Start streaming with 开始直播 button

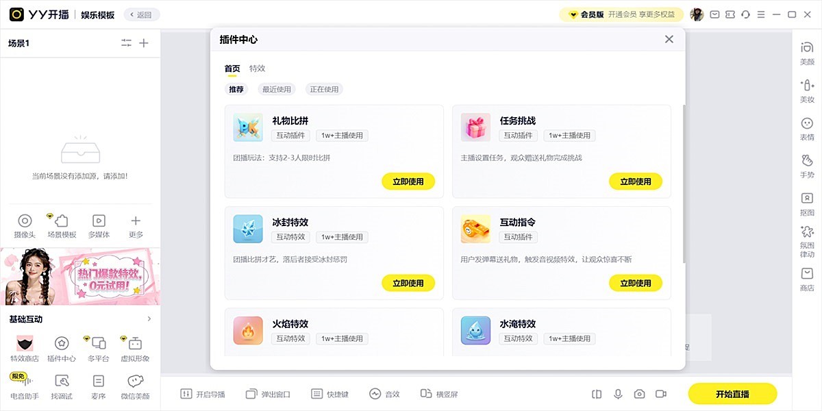732,394
